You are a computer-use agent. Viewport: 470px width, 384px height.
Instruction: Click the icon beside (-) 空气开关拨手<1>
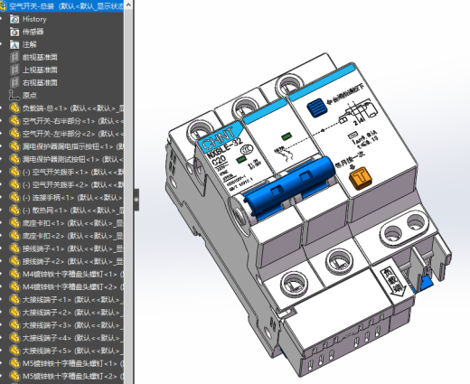(14, 172)
